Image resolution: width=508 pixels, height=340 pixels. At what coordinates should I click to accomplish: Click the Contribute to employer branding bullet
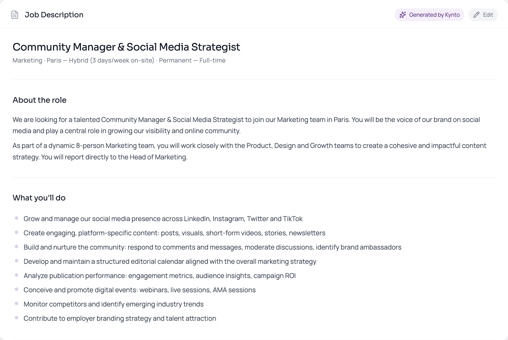click(120, 318)
